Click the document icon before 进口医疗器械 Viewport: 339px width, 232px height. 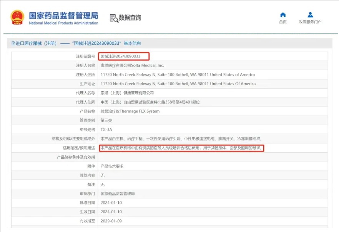click(x=13, y=44)
